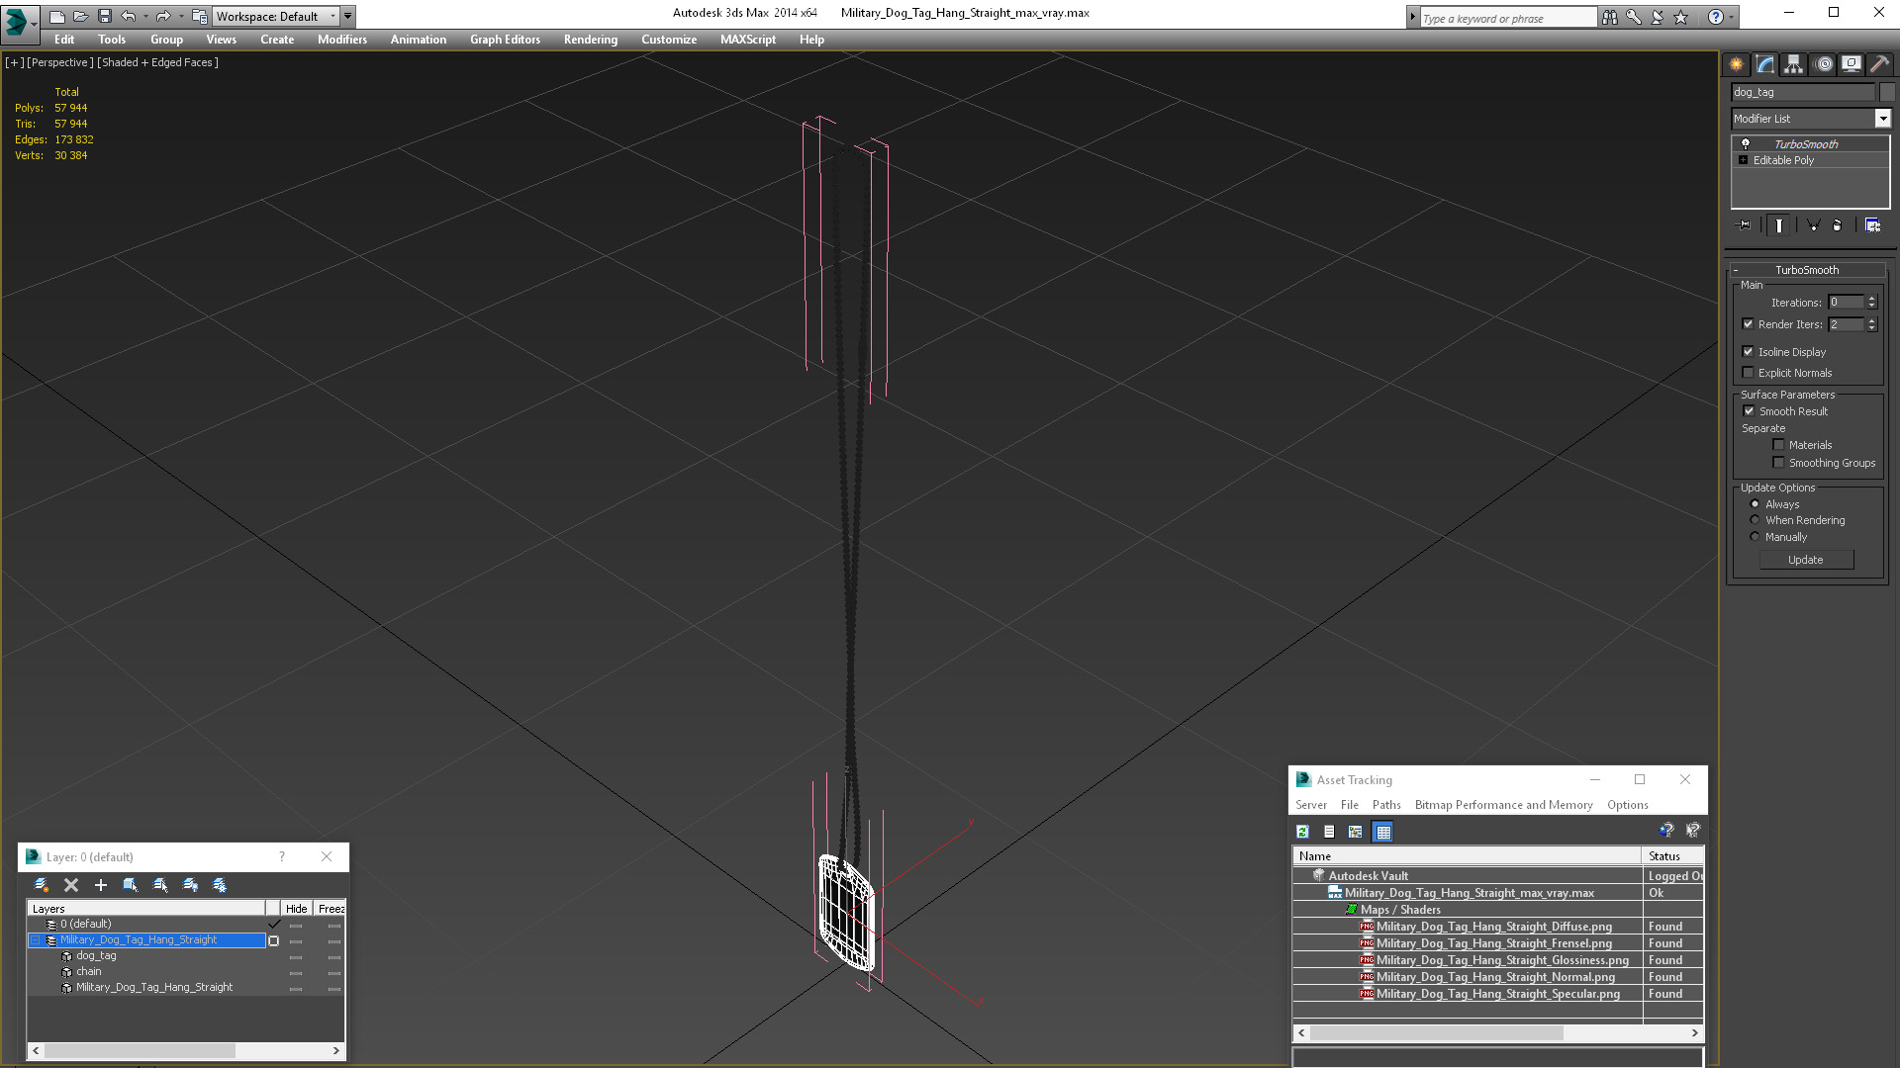1900x1068 pixels.
Task: Click Refresh icon in Asset Tracking
Action: 1302,832
